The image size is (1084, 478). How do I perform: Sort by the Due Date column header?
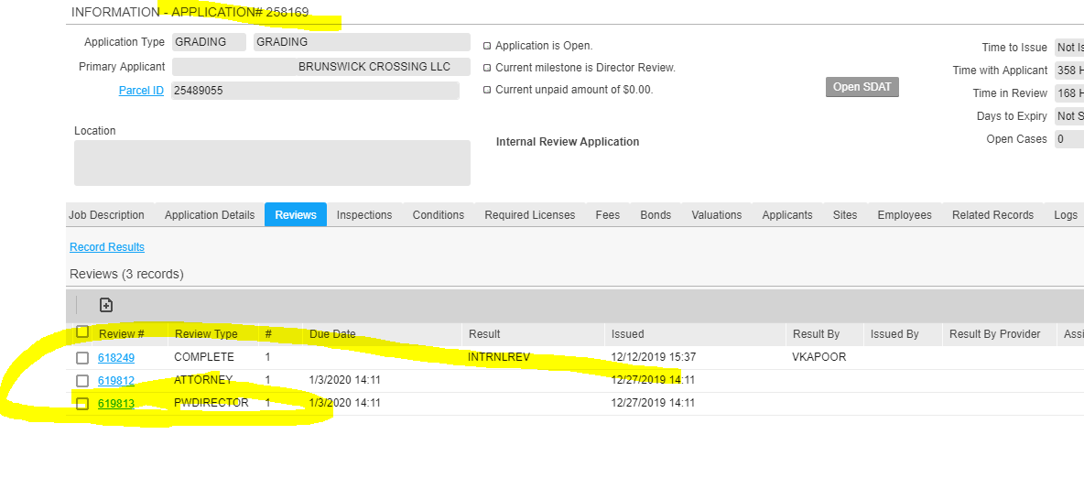pyautogui.click(x=332, y=334)
